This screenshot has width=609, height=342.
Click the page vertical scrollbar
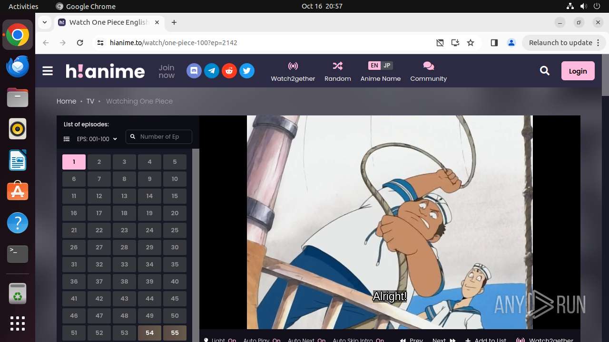click(x=605, y=75)
